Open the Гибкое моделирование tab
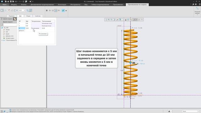 coord(100,5)
